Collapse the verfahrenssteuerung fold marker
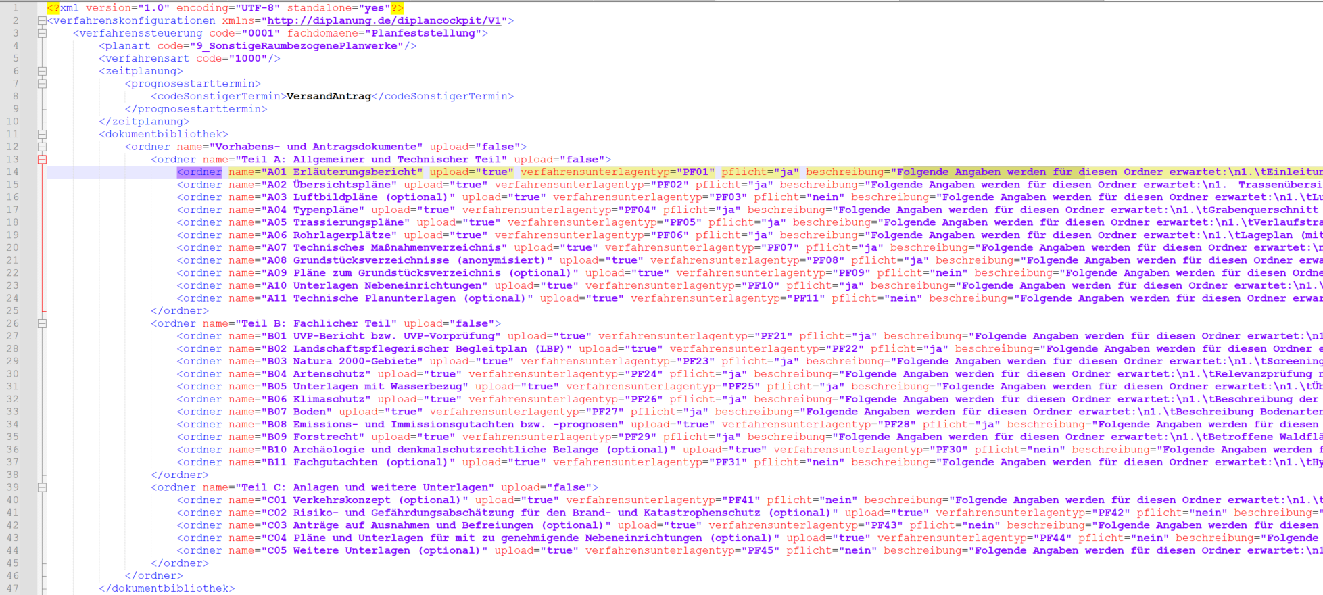Viewport: 1323px width, 595px height. click(42, 33)
